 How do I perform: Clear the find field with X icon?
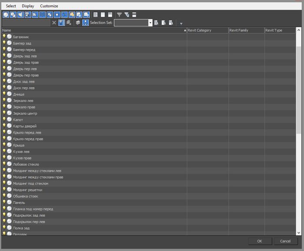click(54, 23)
